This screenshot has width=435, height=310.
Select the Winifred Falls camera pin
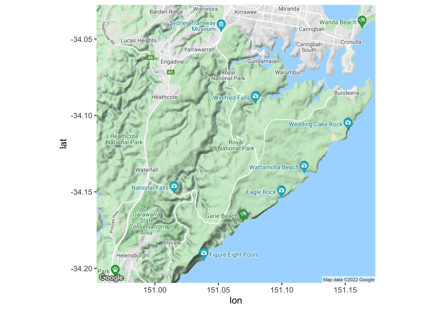pos(255,96)
